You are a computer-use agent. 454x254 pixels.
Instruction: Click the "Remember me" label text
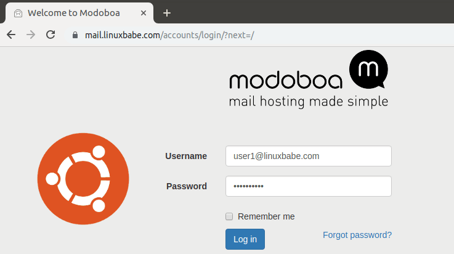266,216
